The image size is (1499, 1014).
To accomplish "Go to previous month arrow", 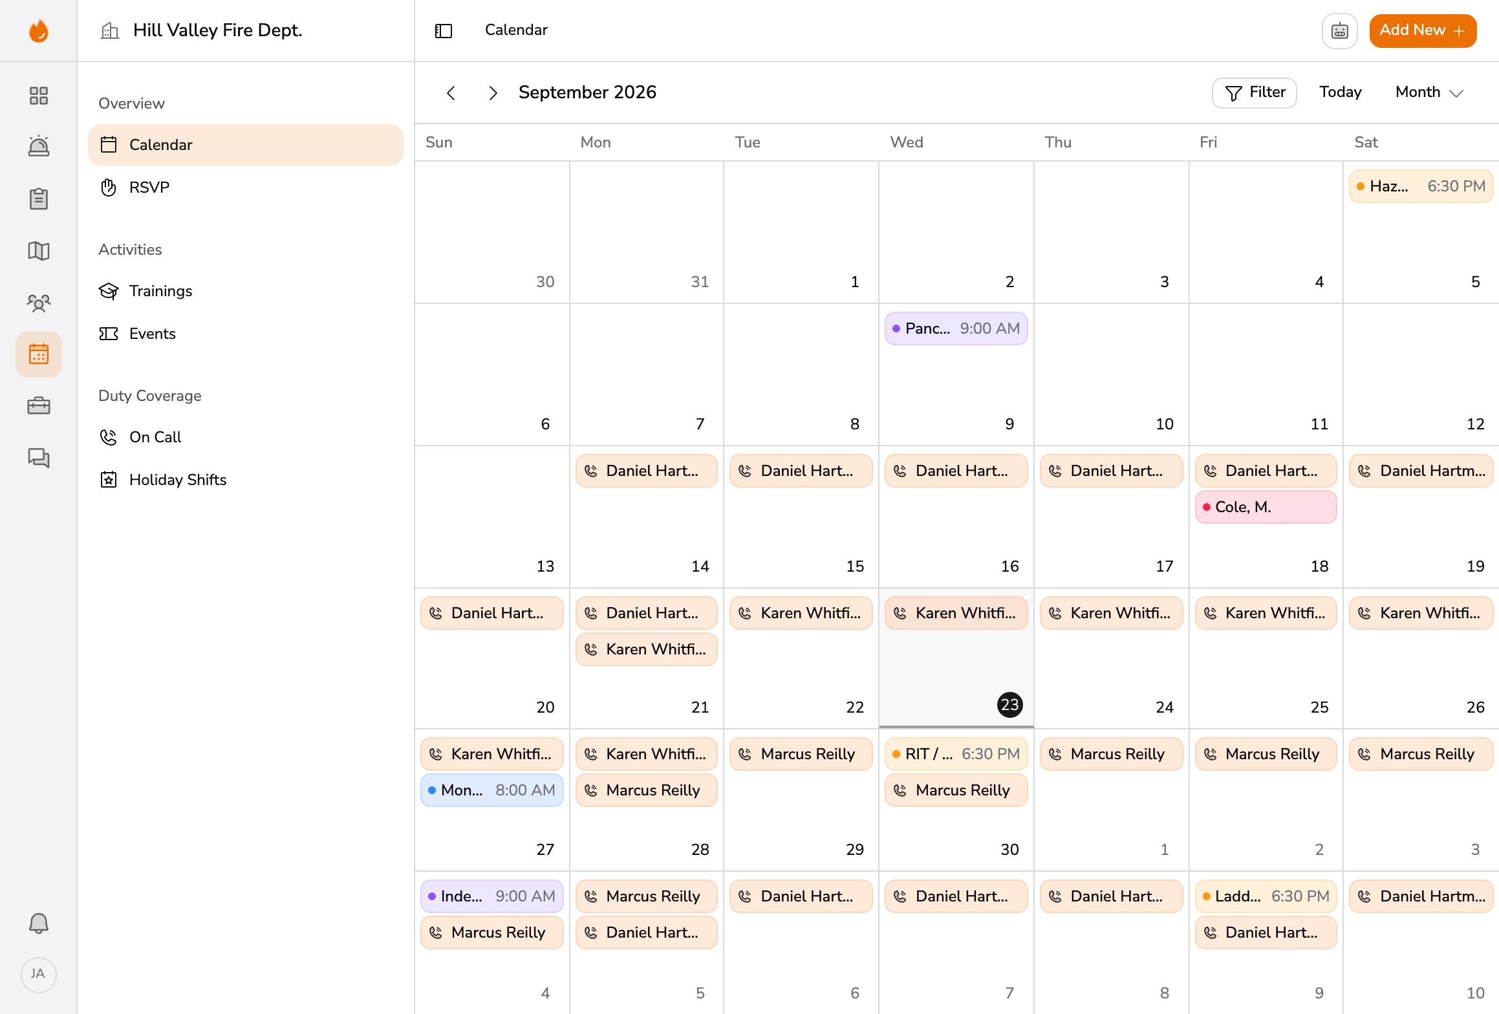I will (x=451, y=93).
